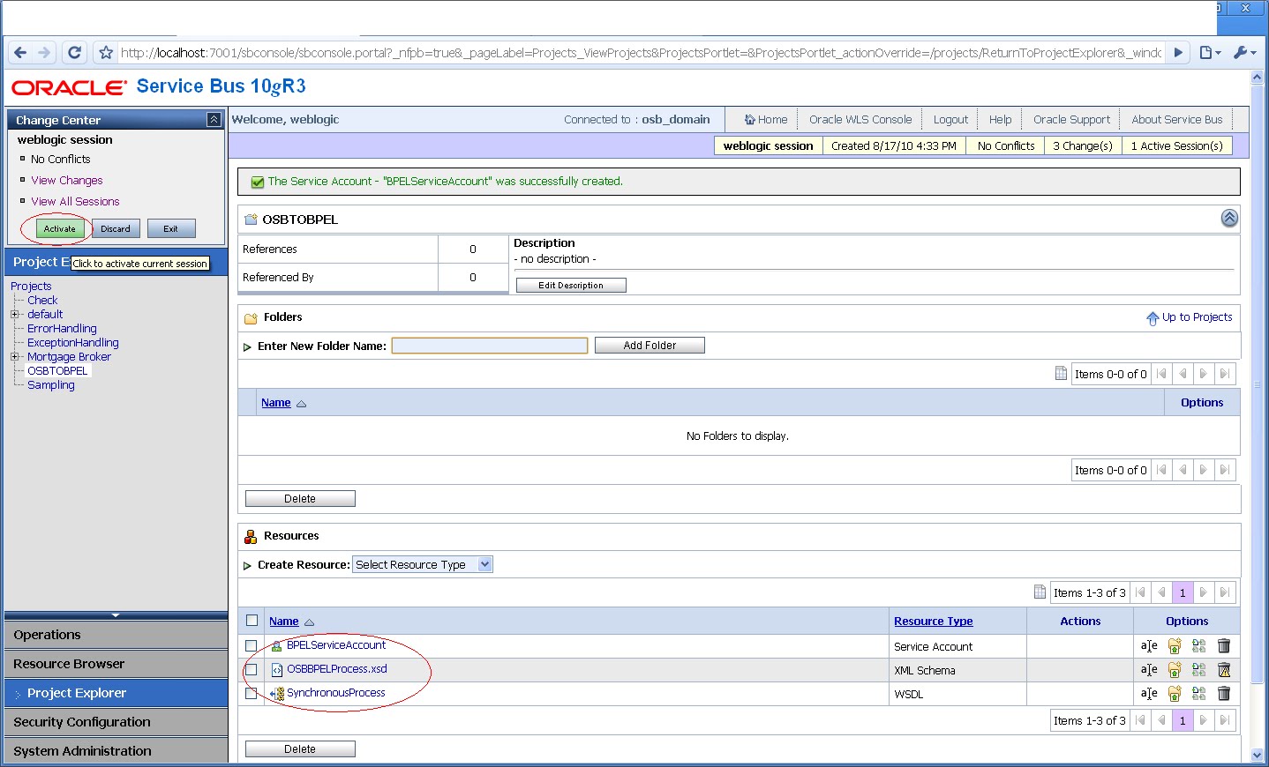The height and width of the screenshot is (767, 1269).
Task: Rename the SynchronousProcess resource
Action: (1149, 694)
